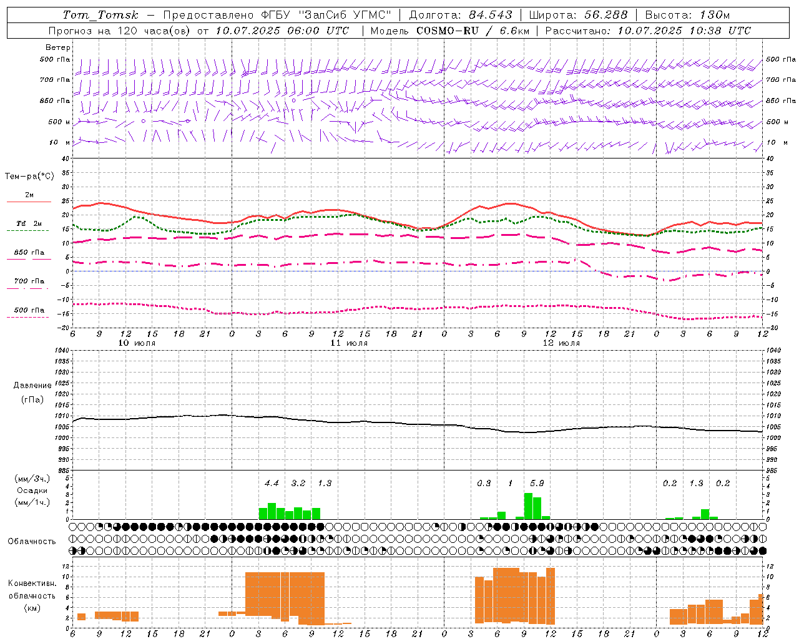Click the longitude value 84.543
This screenshot has width=799, height=639.
click(491, 15)
